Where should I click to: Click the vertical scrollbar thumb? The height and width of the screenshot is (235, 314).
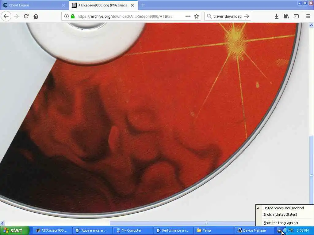coord(312,175)
